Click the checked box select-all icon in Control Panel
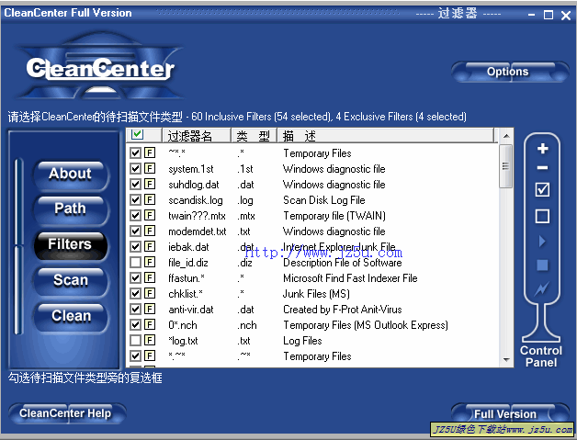This screenshot has width=577, height=440. [542, 189]
